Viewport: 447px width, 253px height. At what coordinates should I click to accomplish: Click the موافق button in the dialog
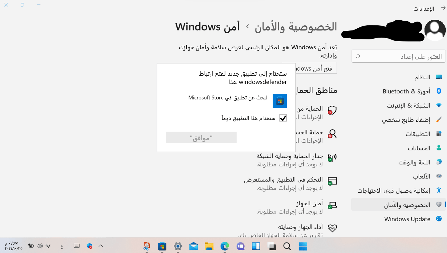201,137
